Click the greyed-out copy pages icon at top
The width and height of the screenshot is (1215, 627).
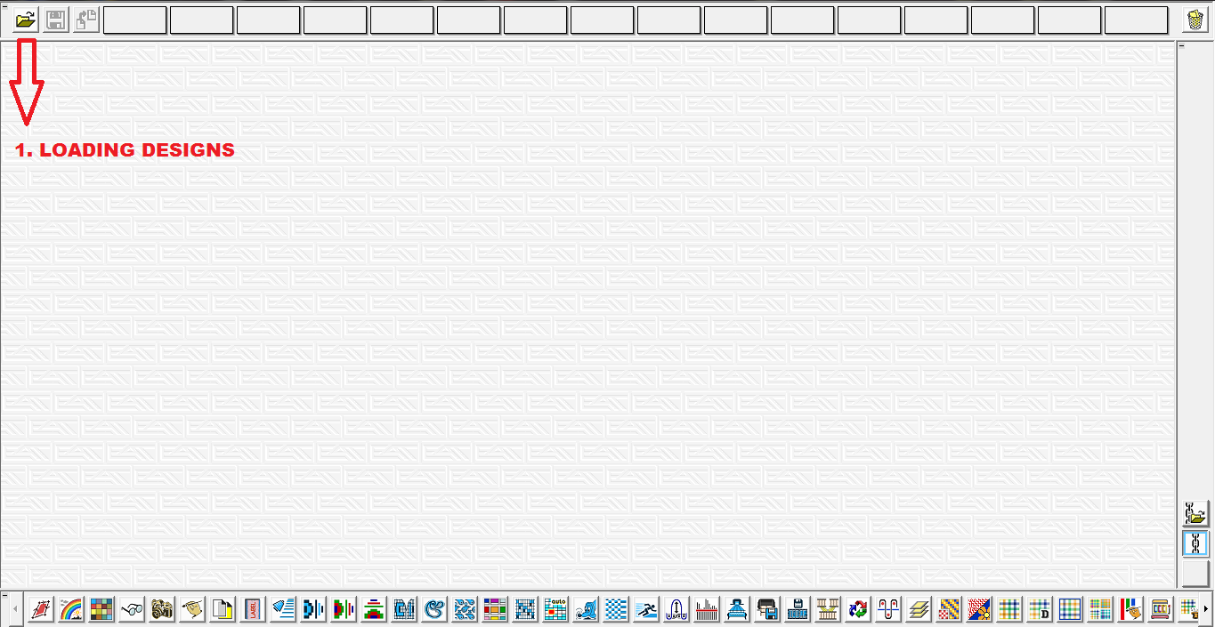tap(86, 20)
